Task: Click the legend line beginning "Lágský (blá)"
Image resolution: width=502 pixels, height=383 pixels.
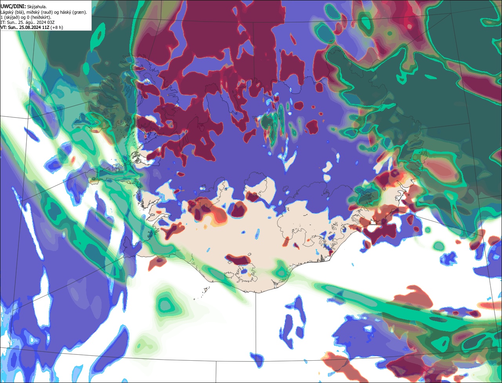Action: coord(44,12)
